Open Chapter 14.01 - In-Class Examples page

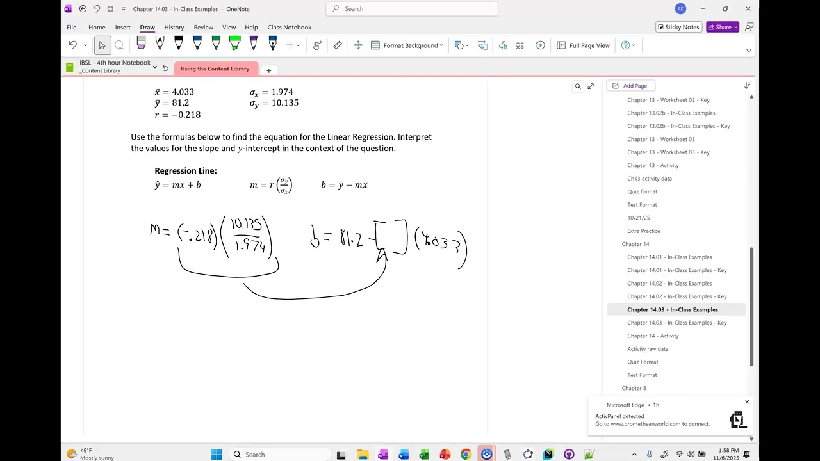[669, 257]
